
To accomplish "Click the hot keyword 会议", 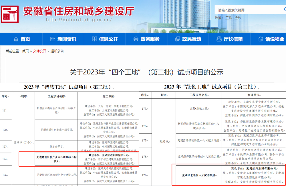I will coord(238,18).
